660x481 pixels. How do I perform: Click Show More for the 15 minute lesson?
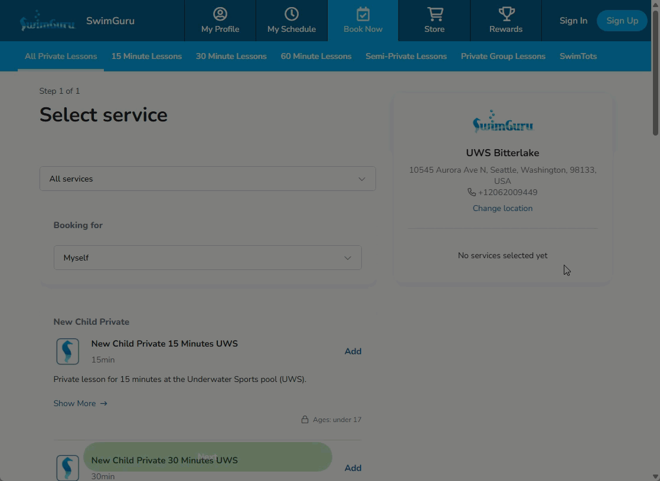click(x=80, y=404)
